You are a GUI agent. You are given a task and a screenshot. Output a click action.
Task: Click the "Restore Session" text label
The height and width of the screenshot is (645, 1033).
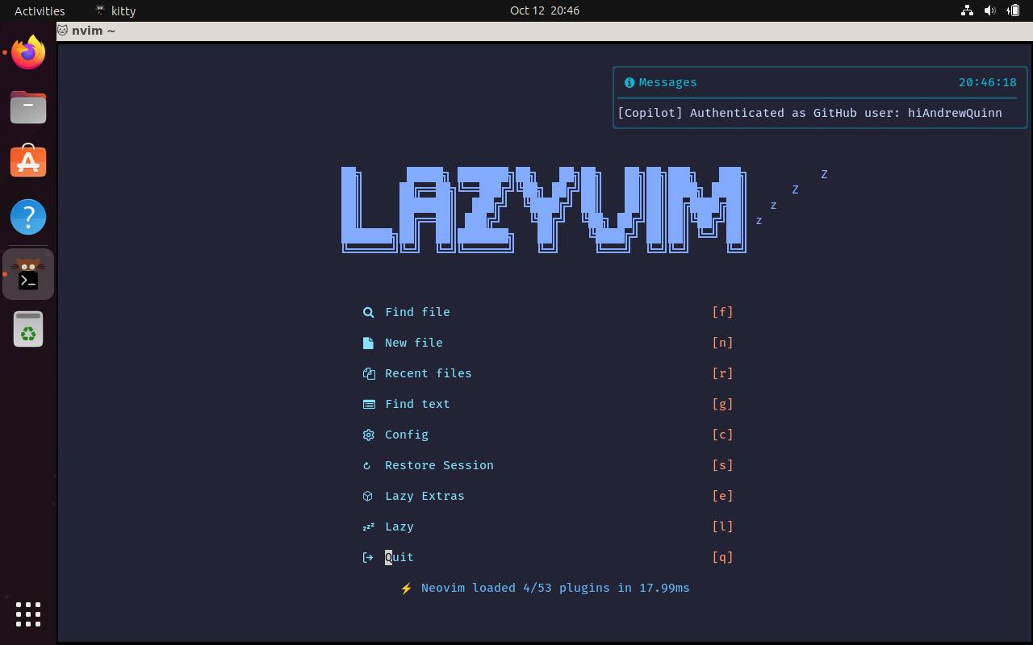pos(439,465)
